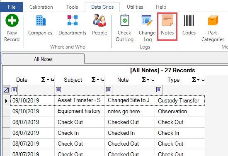The image size is (228, 156).
Task: Select the 'Custody Transfer' type cell
Action: click(x=180, y=100)
